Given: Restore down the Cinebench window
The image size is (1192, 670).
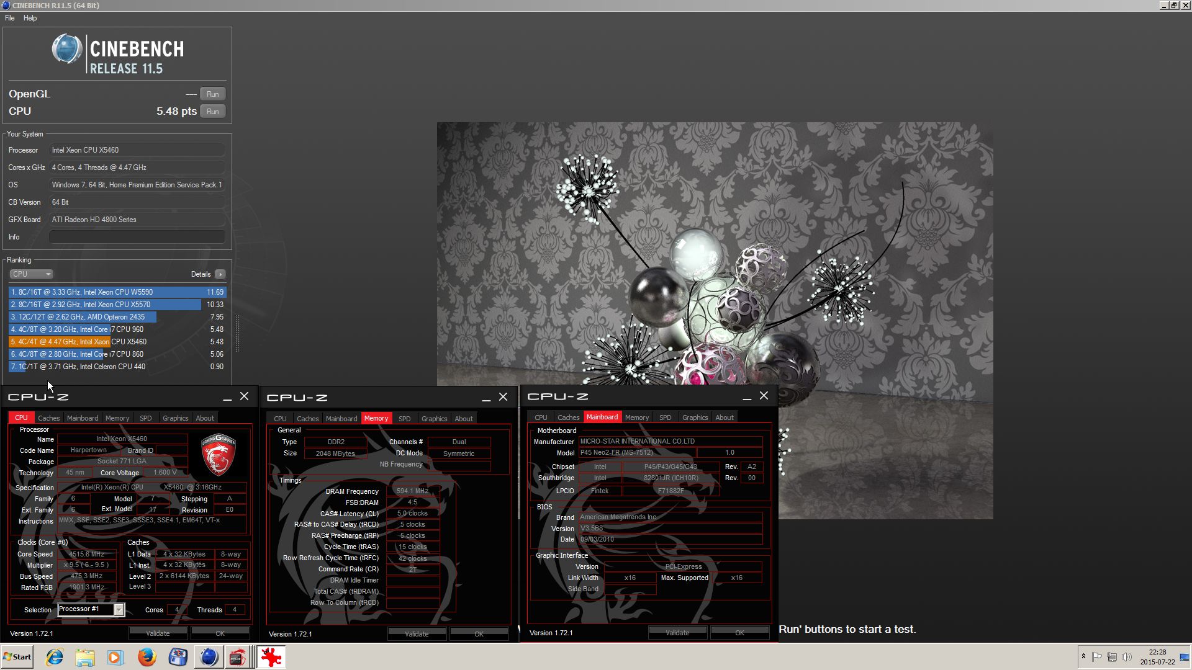Looking at the screenshot, I should (x=1173, y=6).
